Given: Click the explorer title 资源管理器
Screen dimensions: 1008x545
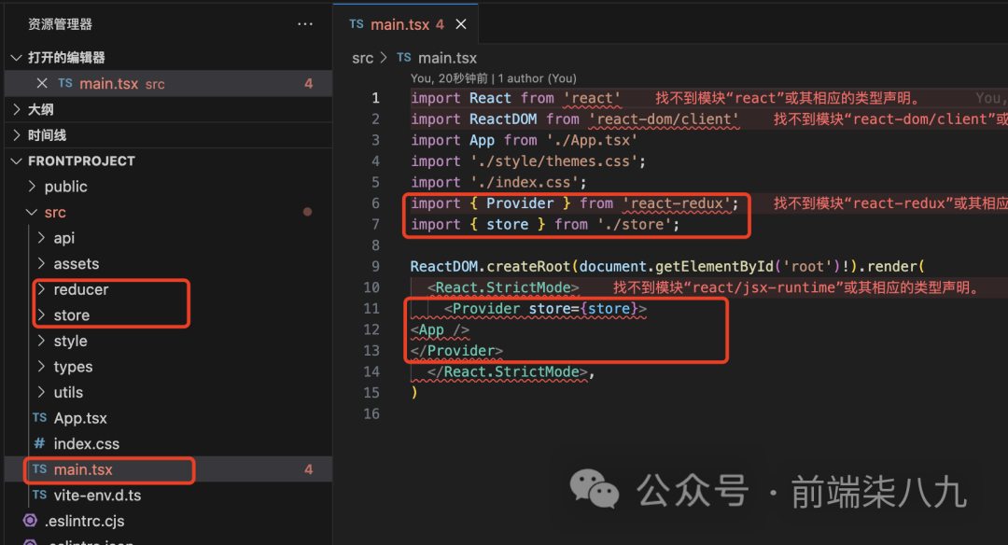Looking at the screenshot, I should (61, 24).
